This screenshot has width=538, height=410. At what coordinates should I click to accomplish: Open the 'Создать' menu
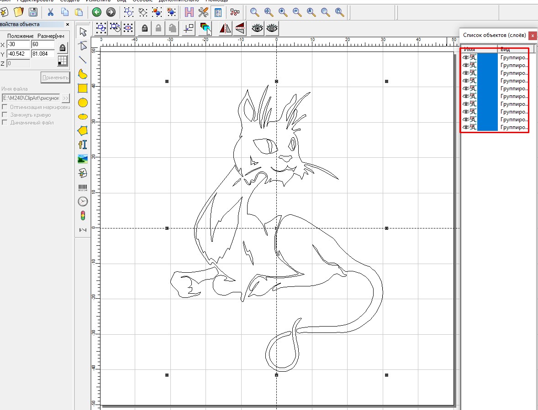coord(69,1)
